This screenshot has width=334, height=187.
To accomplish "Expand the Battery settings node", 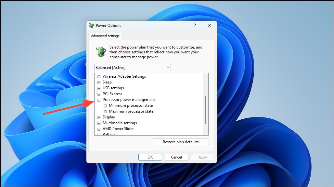I will pos(99,134).
